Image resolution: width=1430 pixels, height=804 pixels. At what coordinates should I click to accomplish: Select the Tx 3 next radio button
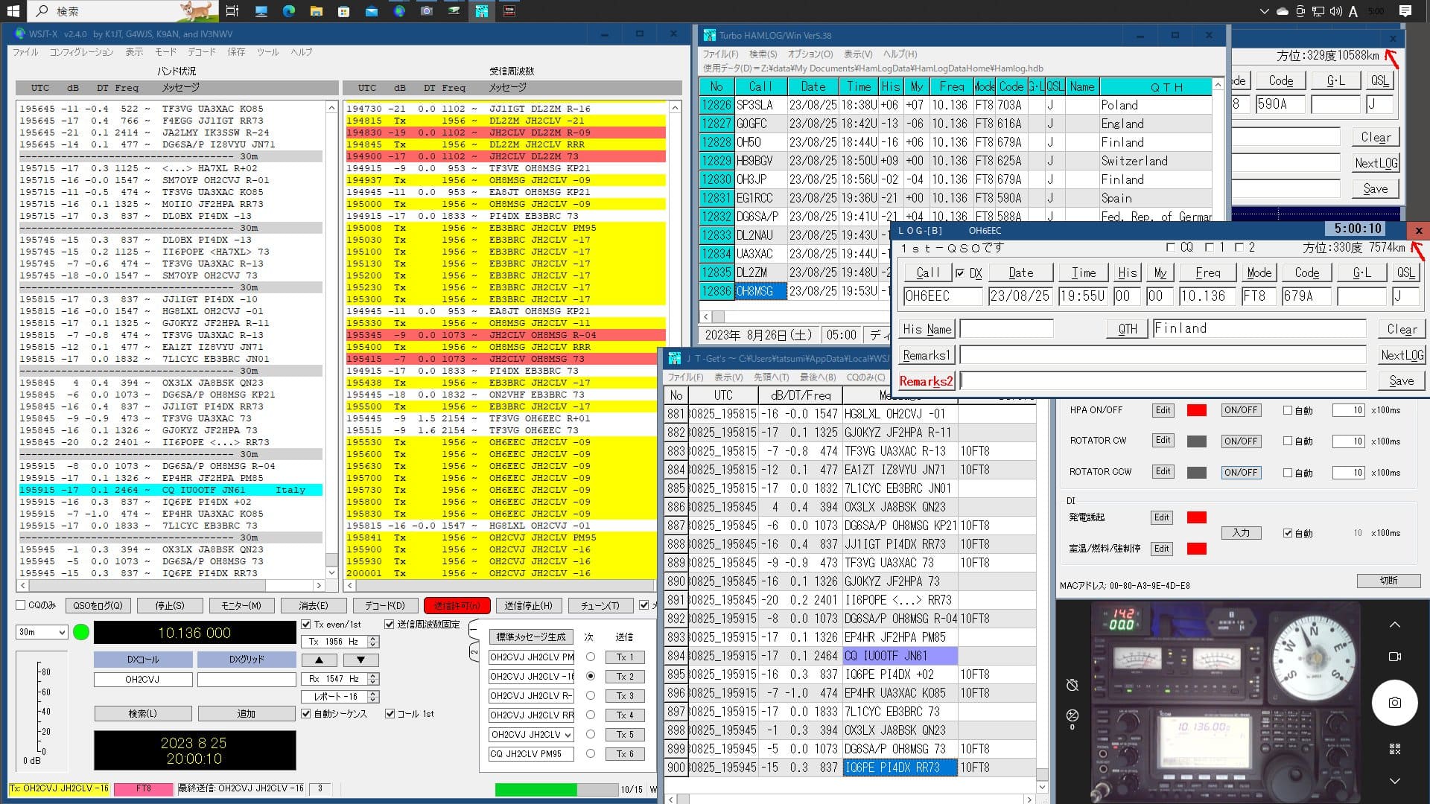pos(591,695)
